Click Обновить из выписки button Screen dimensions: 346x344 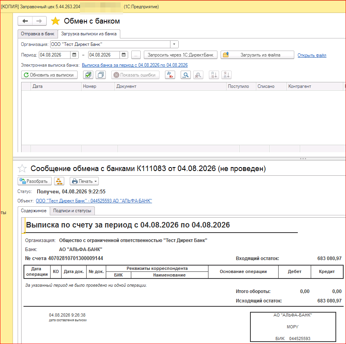point(49,75)
